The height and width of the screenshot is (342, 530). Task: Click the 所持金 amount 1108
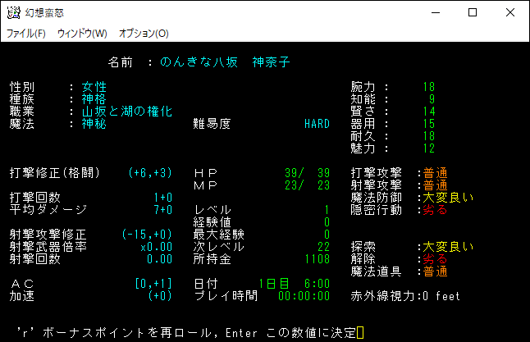316,259
